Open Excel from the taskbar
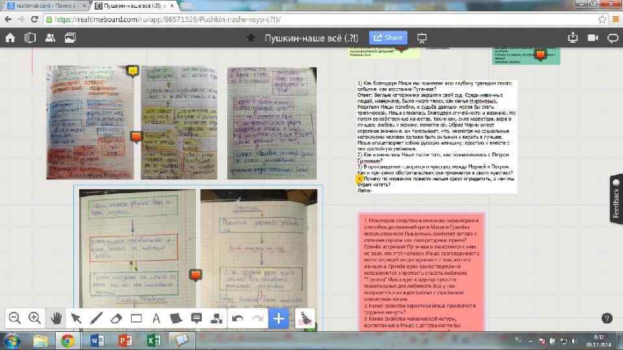 [x=153, y=341]
